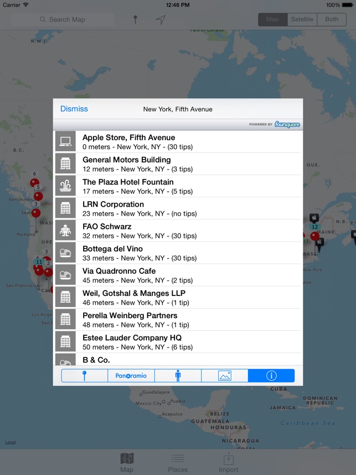Screen dimensions: 356x475
Task: Open The Plaza Hotel Fountain entry
Action: pyautogui.click(x=178, y=186)
